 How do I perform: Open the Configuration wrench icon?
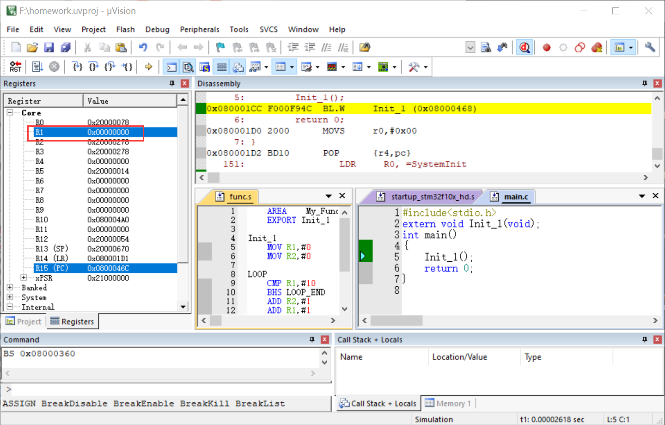coord(650,47)
